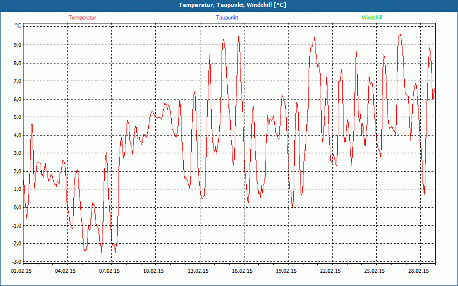Viewport: 458px width, 286px height.
Task: Click the 7,0 y-axis value
Action: click(18, 81)
